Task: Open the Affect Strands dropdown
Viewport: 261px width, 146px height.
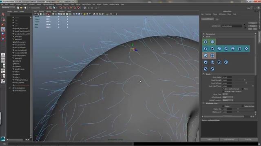Action: (228, 97)
